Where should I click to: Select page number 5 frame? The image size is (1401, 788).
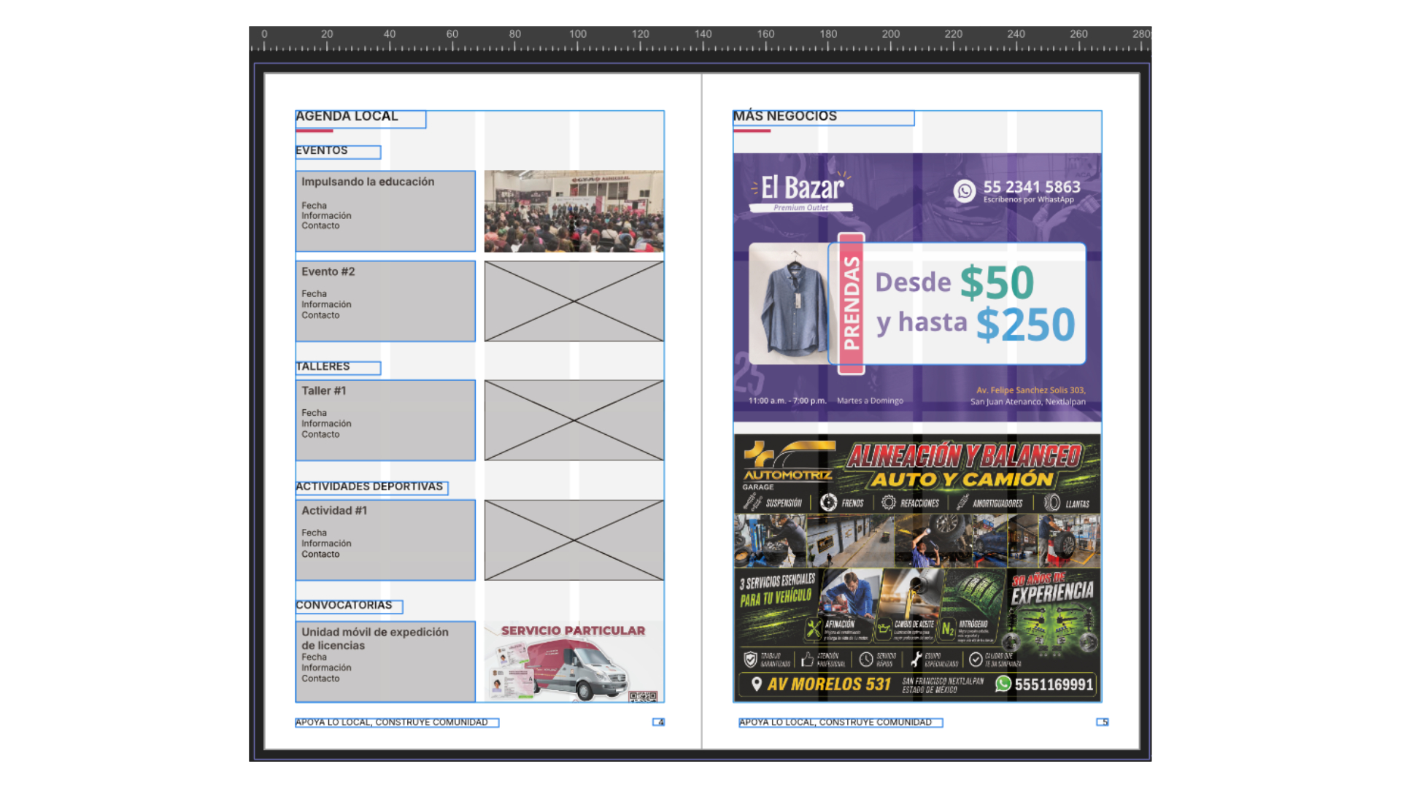1103,722
